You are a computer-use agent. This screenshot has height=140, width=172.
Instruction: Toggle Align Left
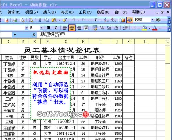pos(65,28)
